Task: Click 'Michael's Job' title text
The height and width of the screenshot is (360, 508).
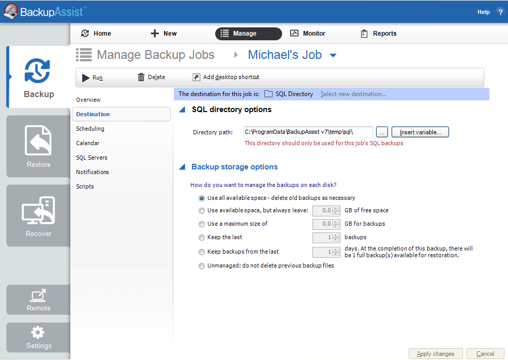Action: (x=285, y=55)
